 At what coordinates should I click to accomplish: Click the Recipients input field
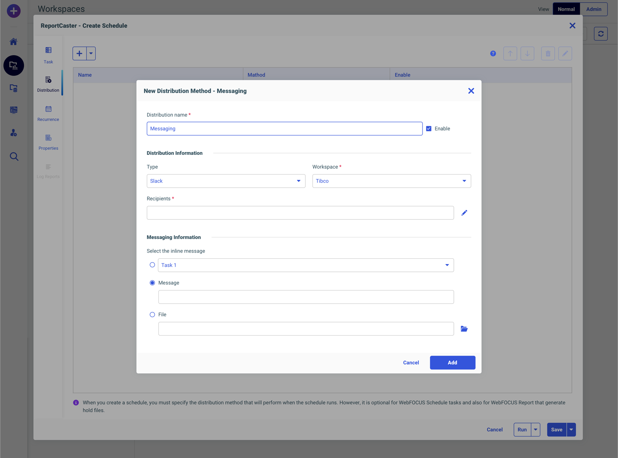point(300,213)
